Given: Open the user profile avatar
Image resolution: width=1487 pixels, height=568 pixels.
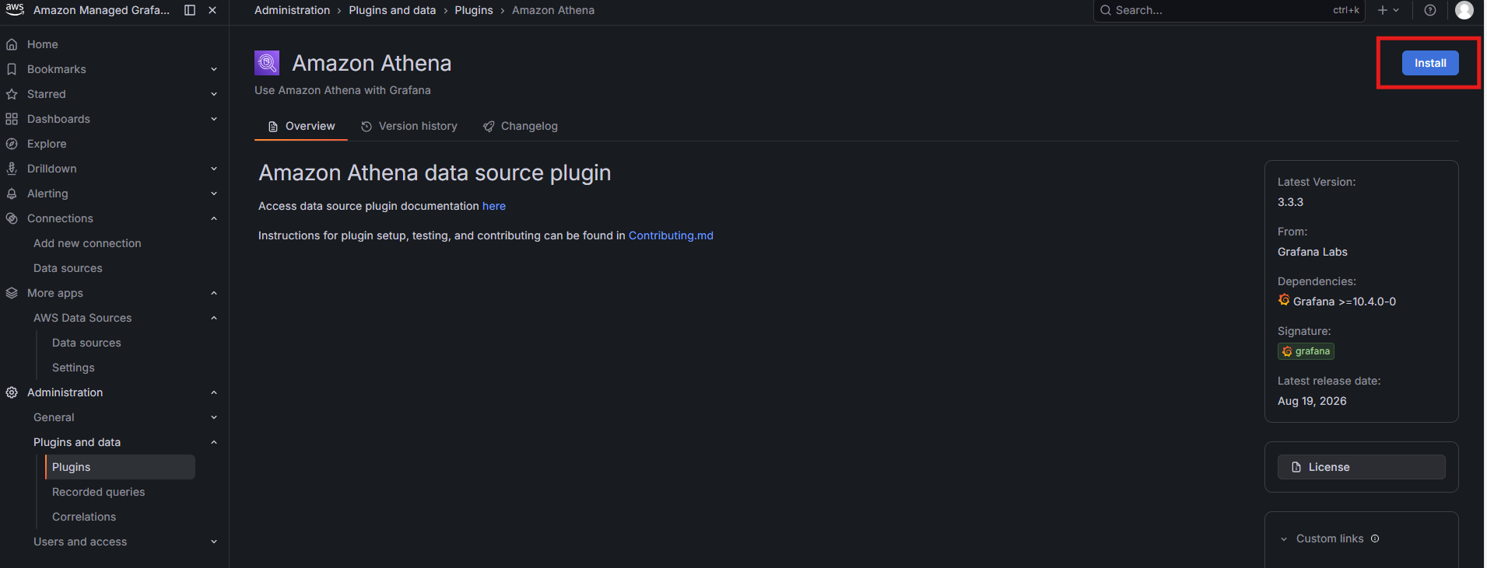Looking at the screenshot, I should click(1464, 10).
